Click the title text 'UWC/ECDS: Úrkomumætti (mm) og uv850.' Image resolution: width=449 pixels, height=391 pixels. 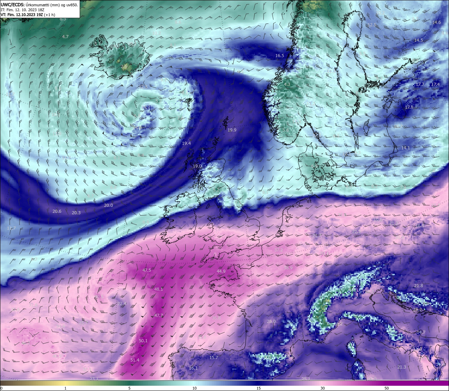point(39,5)
